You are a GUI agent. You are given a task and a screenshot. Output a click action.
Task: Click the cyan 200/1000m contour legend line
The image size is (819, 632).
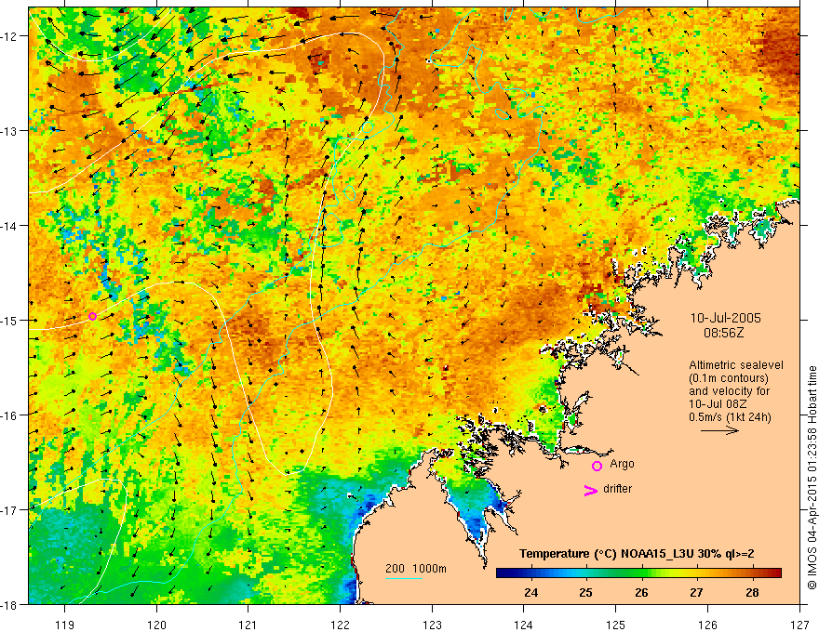tap(404, 578)
